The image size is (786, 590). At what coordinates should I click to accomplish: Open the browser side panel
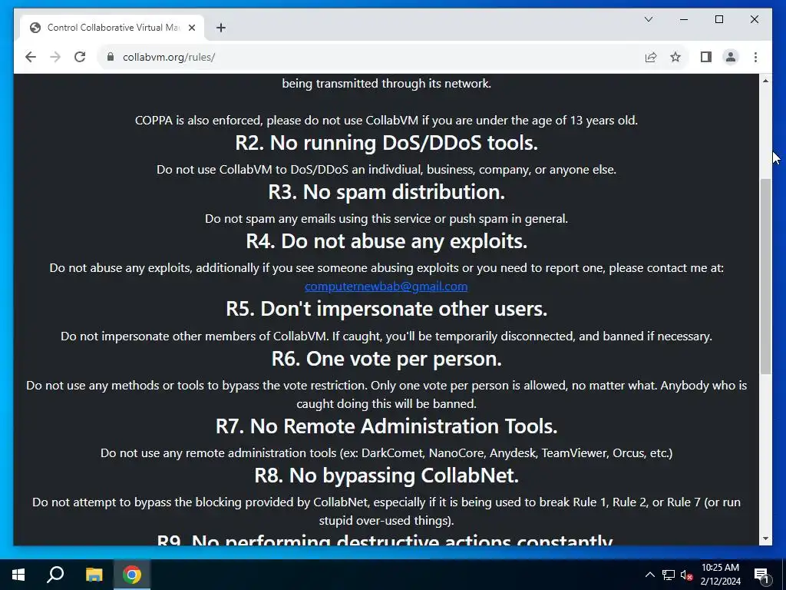706,57
